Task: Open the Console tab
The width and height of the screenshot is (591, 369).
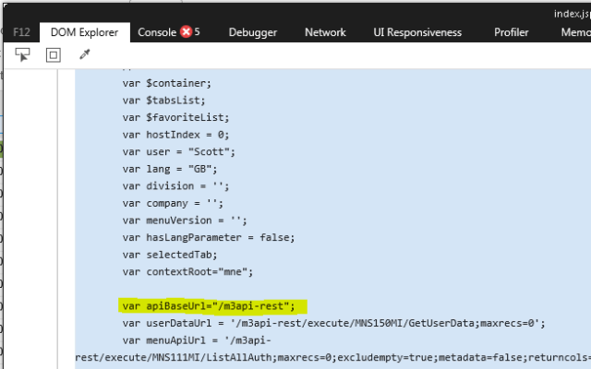Action: [x=156, y=32]
